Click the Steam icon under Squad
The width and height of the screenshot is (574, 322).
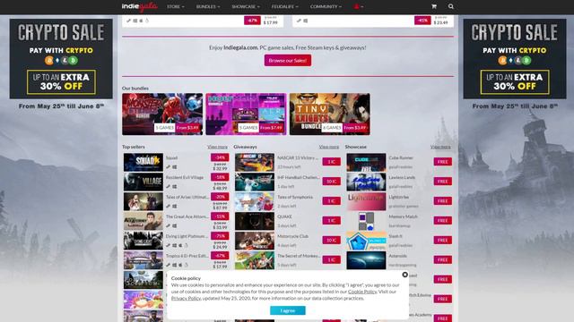coord(169,167)
